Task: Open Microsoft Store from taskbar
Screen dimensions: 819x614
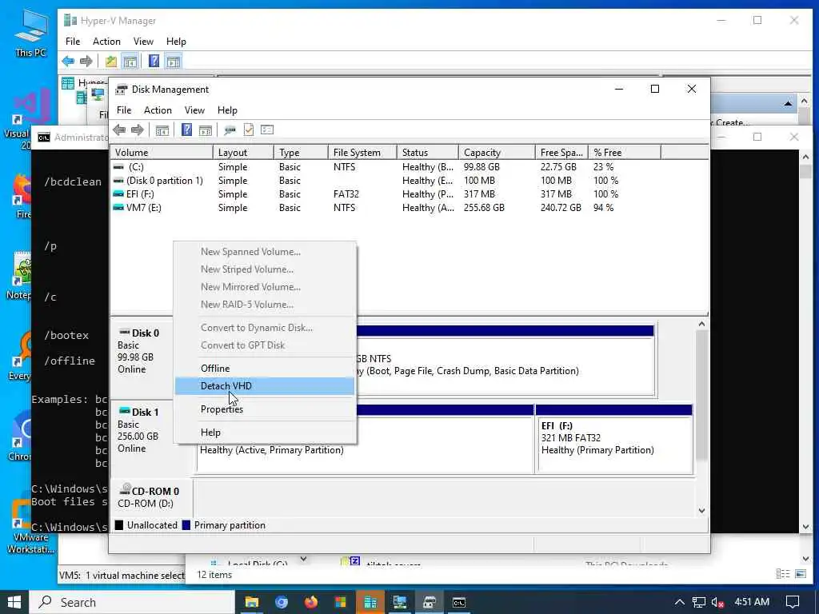Action: 341,602
